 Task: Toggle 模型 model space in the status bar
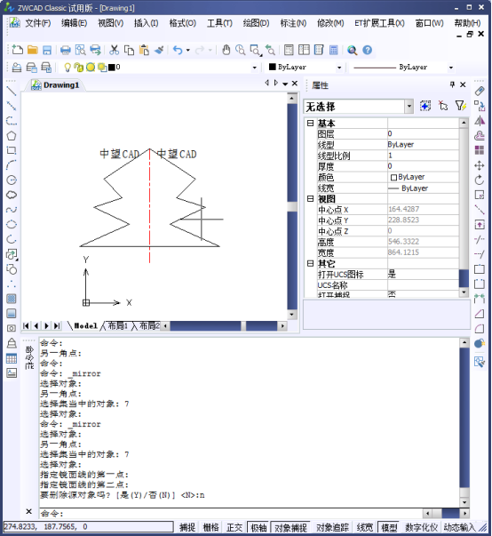coord(389,527)
